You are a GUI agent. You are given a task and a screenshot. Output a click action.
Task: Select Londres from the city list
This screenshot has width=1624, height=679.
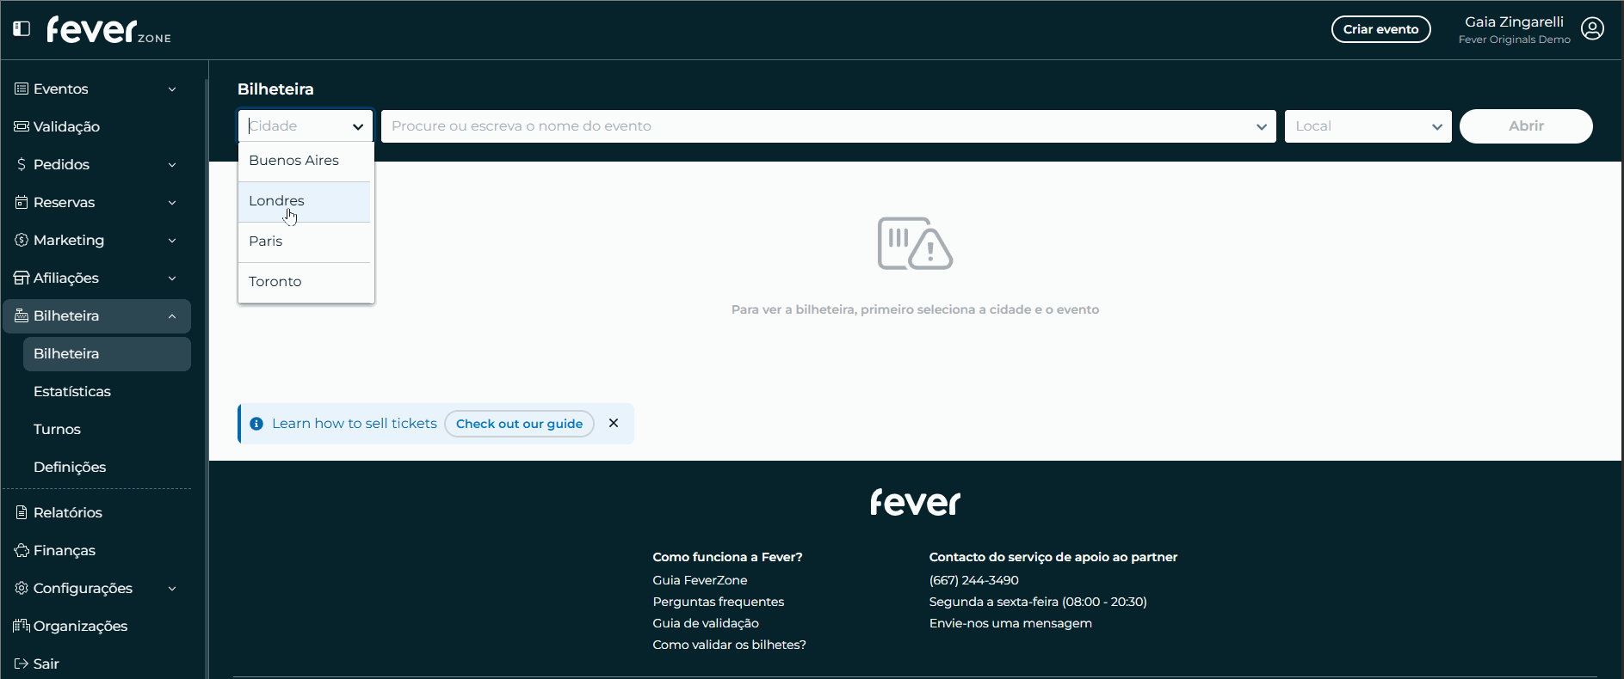(305, 201)
